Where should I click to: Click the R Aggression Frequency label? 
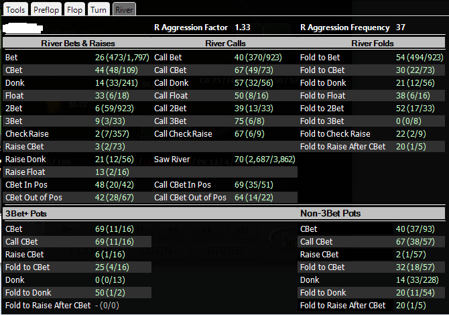pyautogui.click(x=344, y=27)
